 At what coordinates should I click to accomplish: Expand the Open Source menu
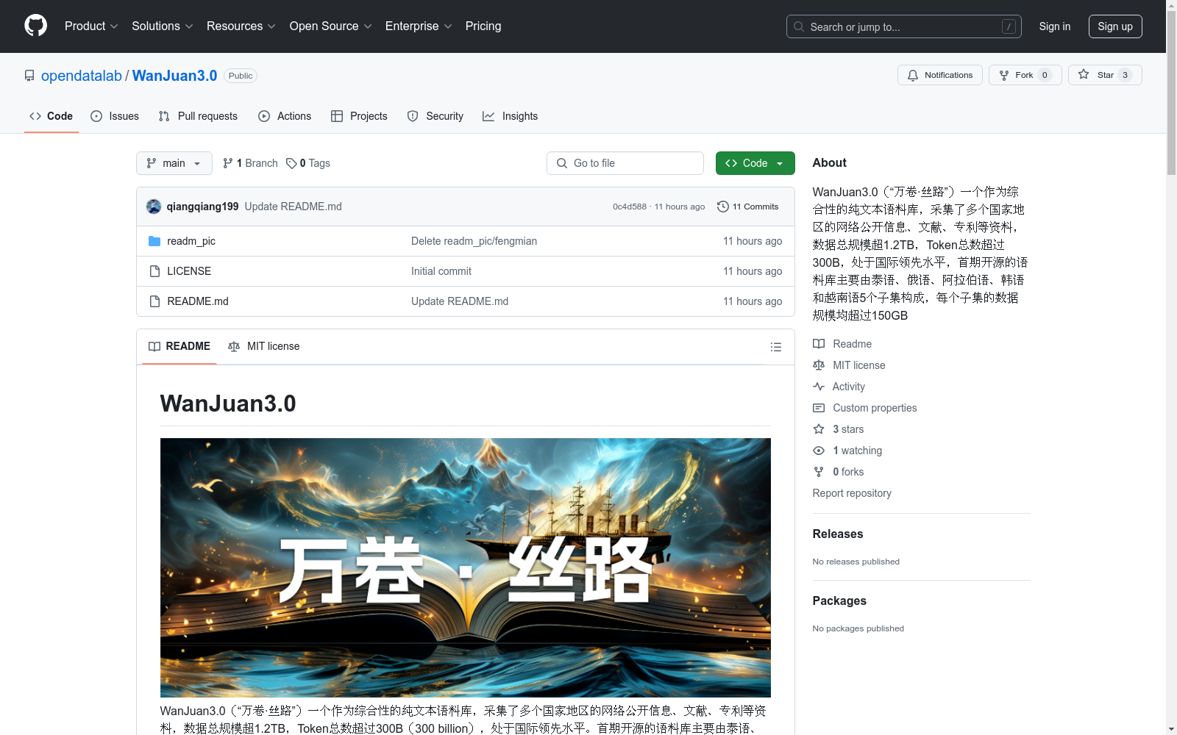point(330,26)
